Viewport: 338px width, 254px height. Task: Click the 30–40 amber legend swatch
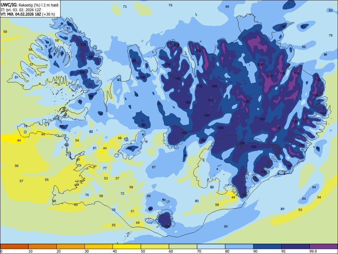pyautogui.click(x=99, y=247)
